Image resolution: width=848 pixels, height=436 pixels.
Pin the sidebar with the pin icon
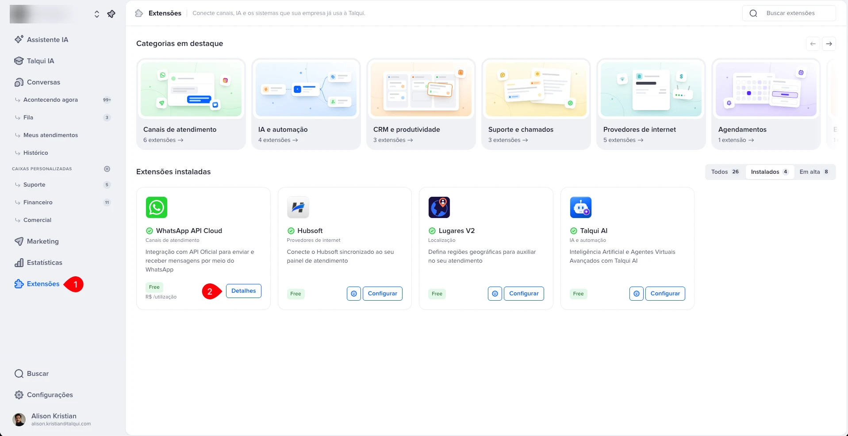click(x=111, y=14)
